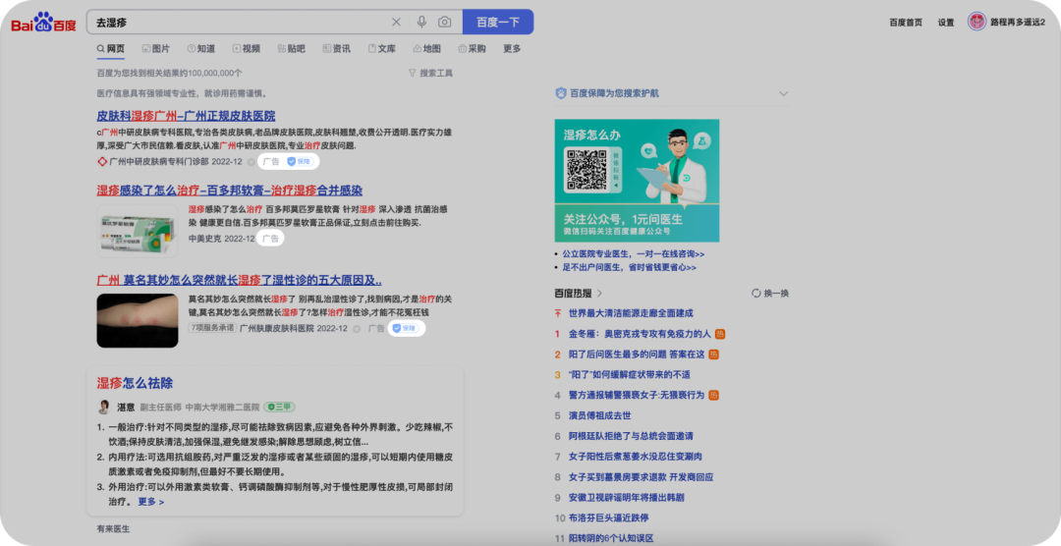Screen dimensions: 1061x546
Task: Open result 皮肤科湿疹广州-广州正规皮肤医院
Action: click(186, 116)
